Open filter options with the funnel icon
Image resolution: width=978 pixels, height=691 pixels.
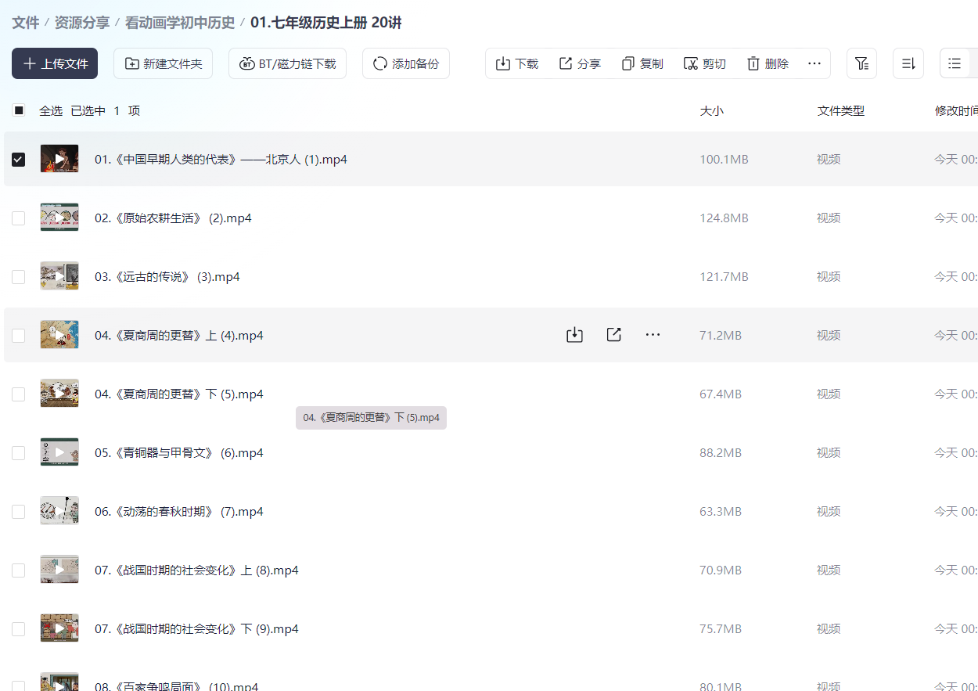[x=861, y=63]
